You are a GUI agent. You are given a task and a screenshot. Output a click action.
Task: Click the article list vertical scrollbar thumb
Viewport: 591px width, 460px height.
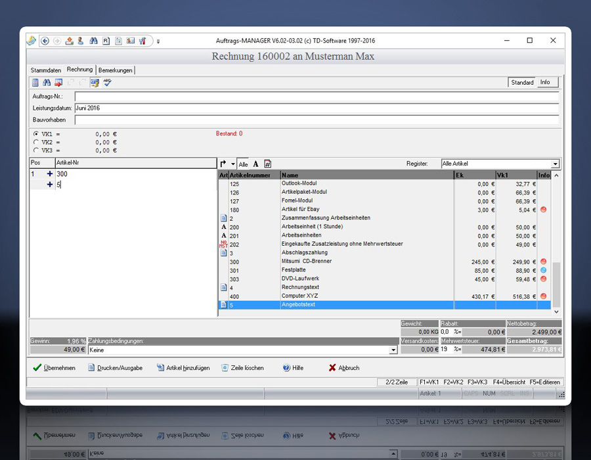point(556,285)
